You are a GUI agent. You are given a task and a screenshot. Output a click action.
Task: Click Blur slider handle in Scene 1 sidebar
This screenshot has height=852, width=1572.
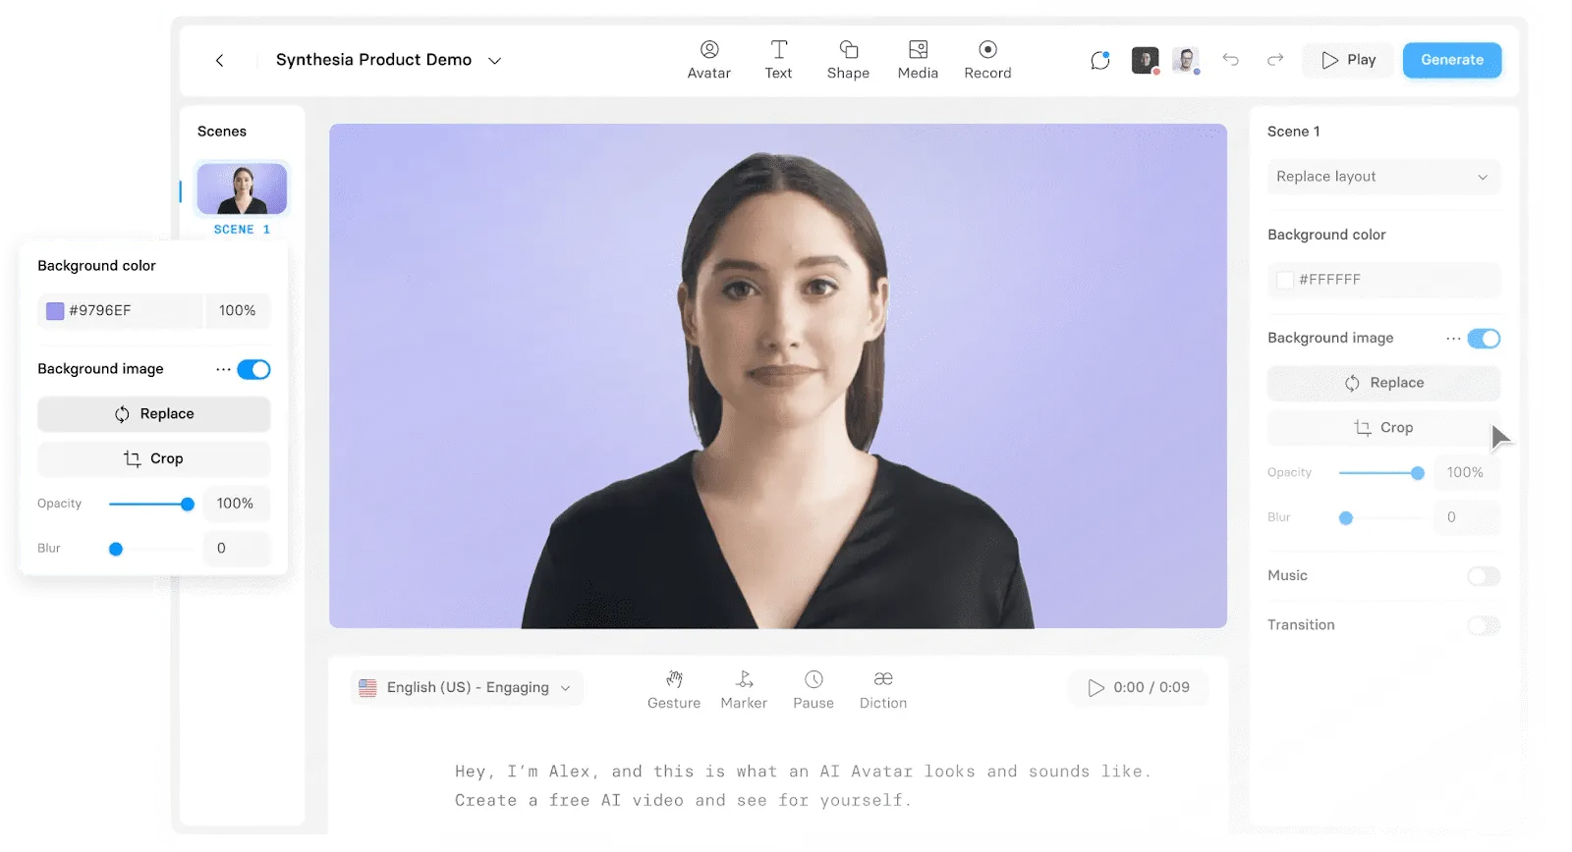point(1346,518)
